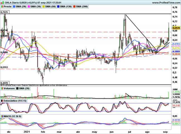This screenshot has height=134, width=181.
Task: Click the 69,548 stochastic value tag
Action: (x=176, y=105)
